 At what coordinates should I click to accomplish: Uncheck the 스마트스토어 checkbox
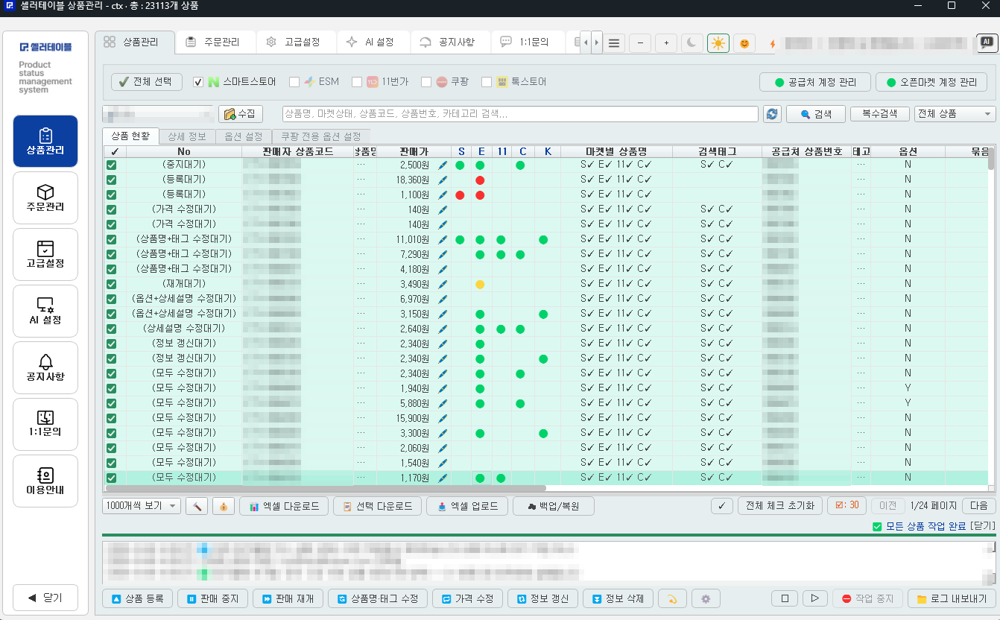pos(198,82)
